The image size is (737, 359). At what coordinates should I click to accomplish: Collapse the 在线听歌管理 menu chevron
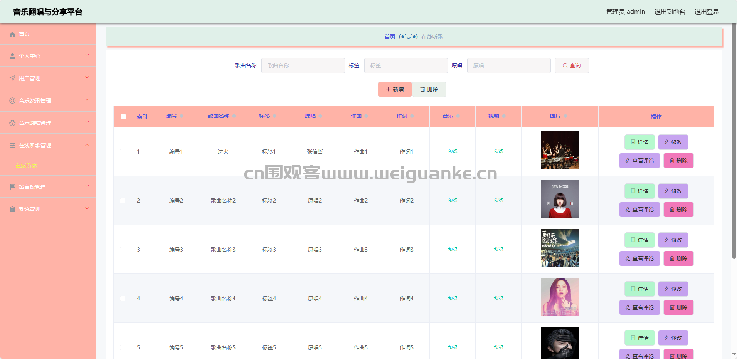point(87,145)
